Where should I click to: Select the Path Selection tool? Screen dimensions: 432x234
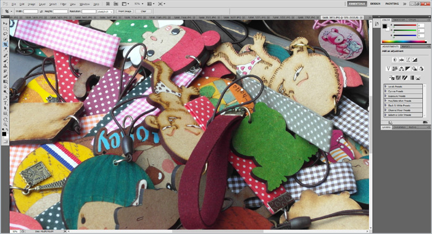point(5,108)
